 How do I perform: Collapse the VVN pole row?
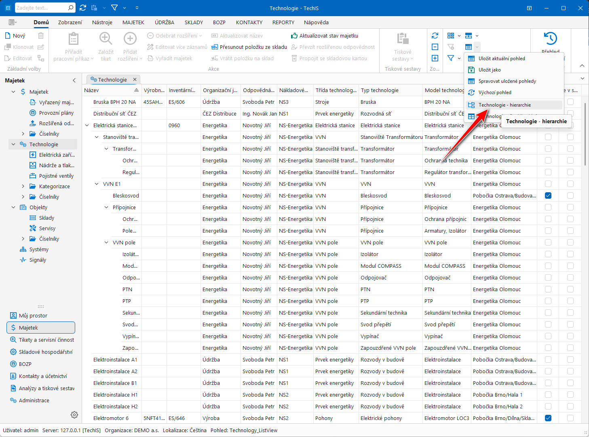tap(106, 242)
